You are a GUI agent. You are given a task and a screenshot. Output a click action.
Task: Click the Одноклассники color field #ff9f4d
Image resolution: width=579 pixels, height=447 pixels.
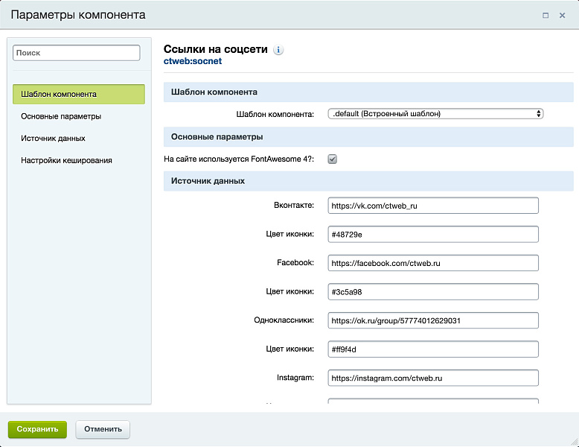pyautogui.click(x=432, y=349)
